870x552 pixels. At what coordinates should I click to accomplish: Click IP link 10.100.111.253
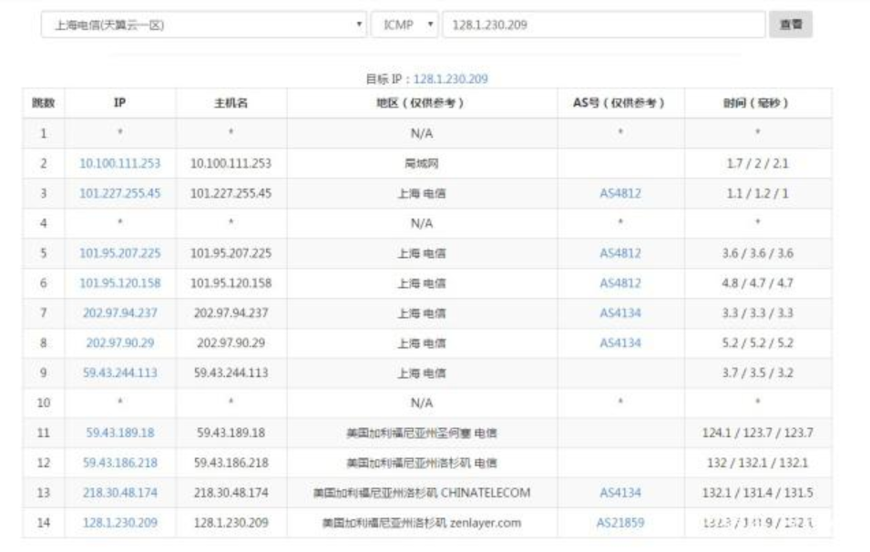tap(119, 164)
